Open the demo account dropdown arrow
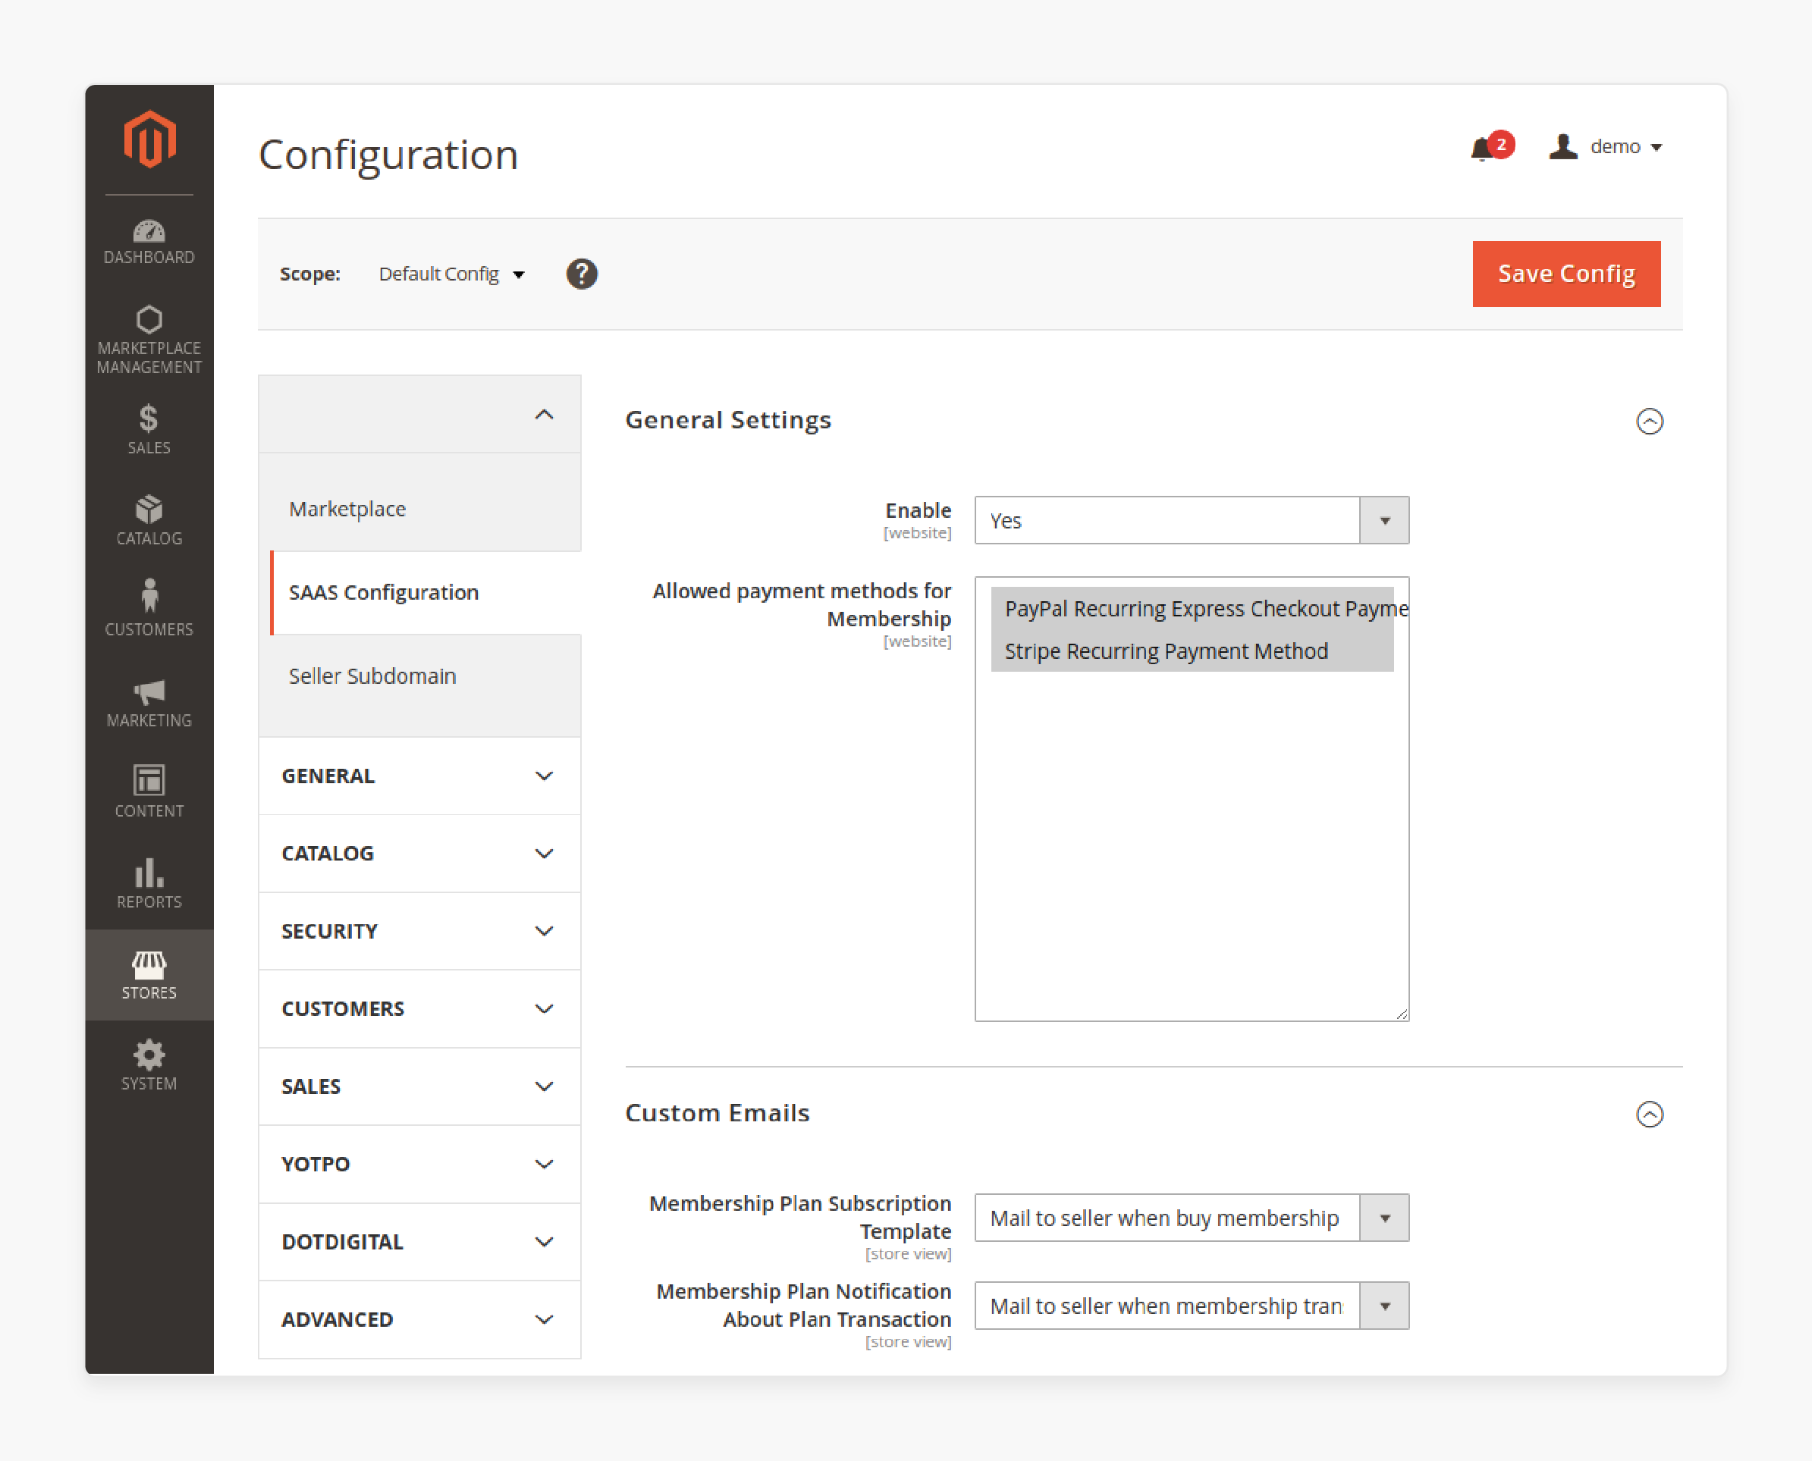 pos(1657,147)
